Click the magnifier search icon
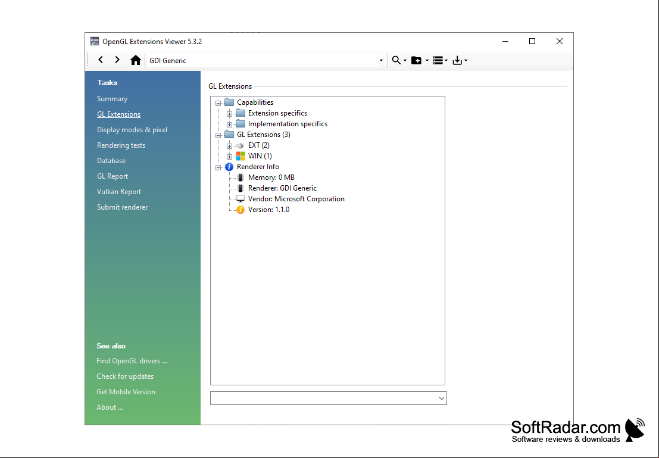Screen dimensions: 659x458 pos(396,60)
